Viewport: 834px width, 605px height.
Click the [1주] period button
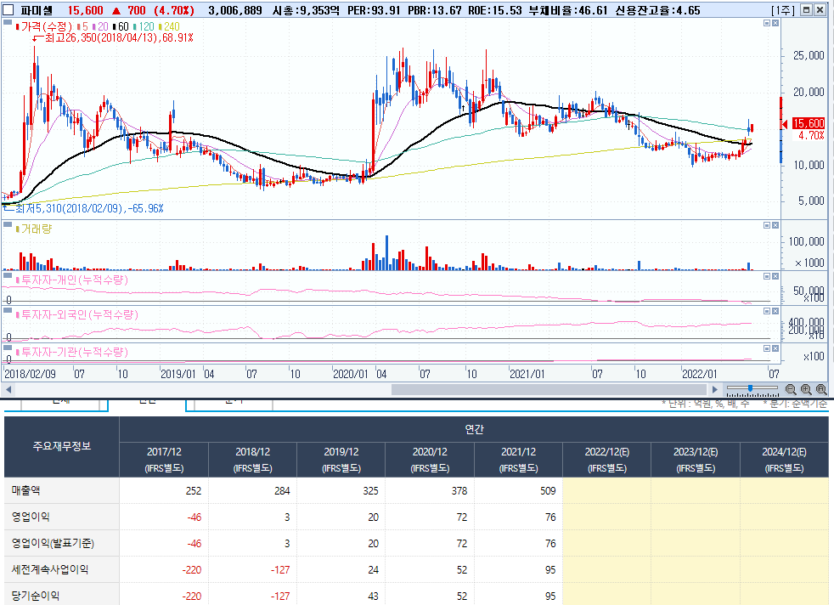(x=783, y=10)
